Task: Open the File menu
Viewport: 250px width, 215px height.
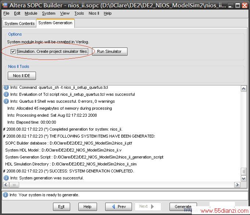Action: point(6,13)
